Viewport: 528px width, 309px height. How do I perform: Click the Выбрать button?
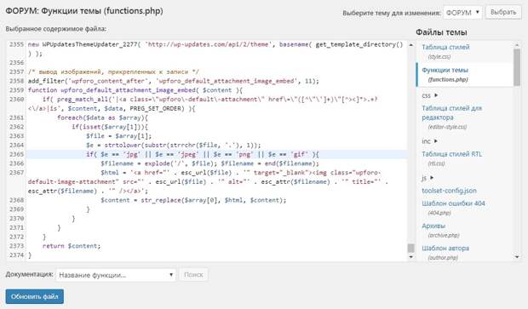[503, 12]
